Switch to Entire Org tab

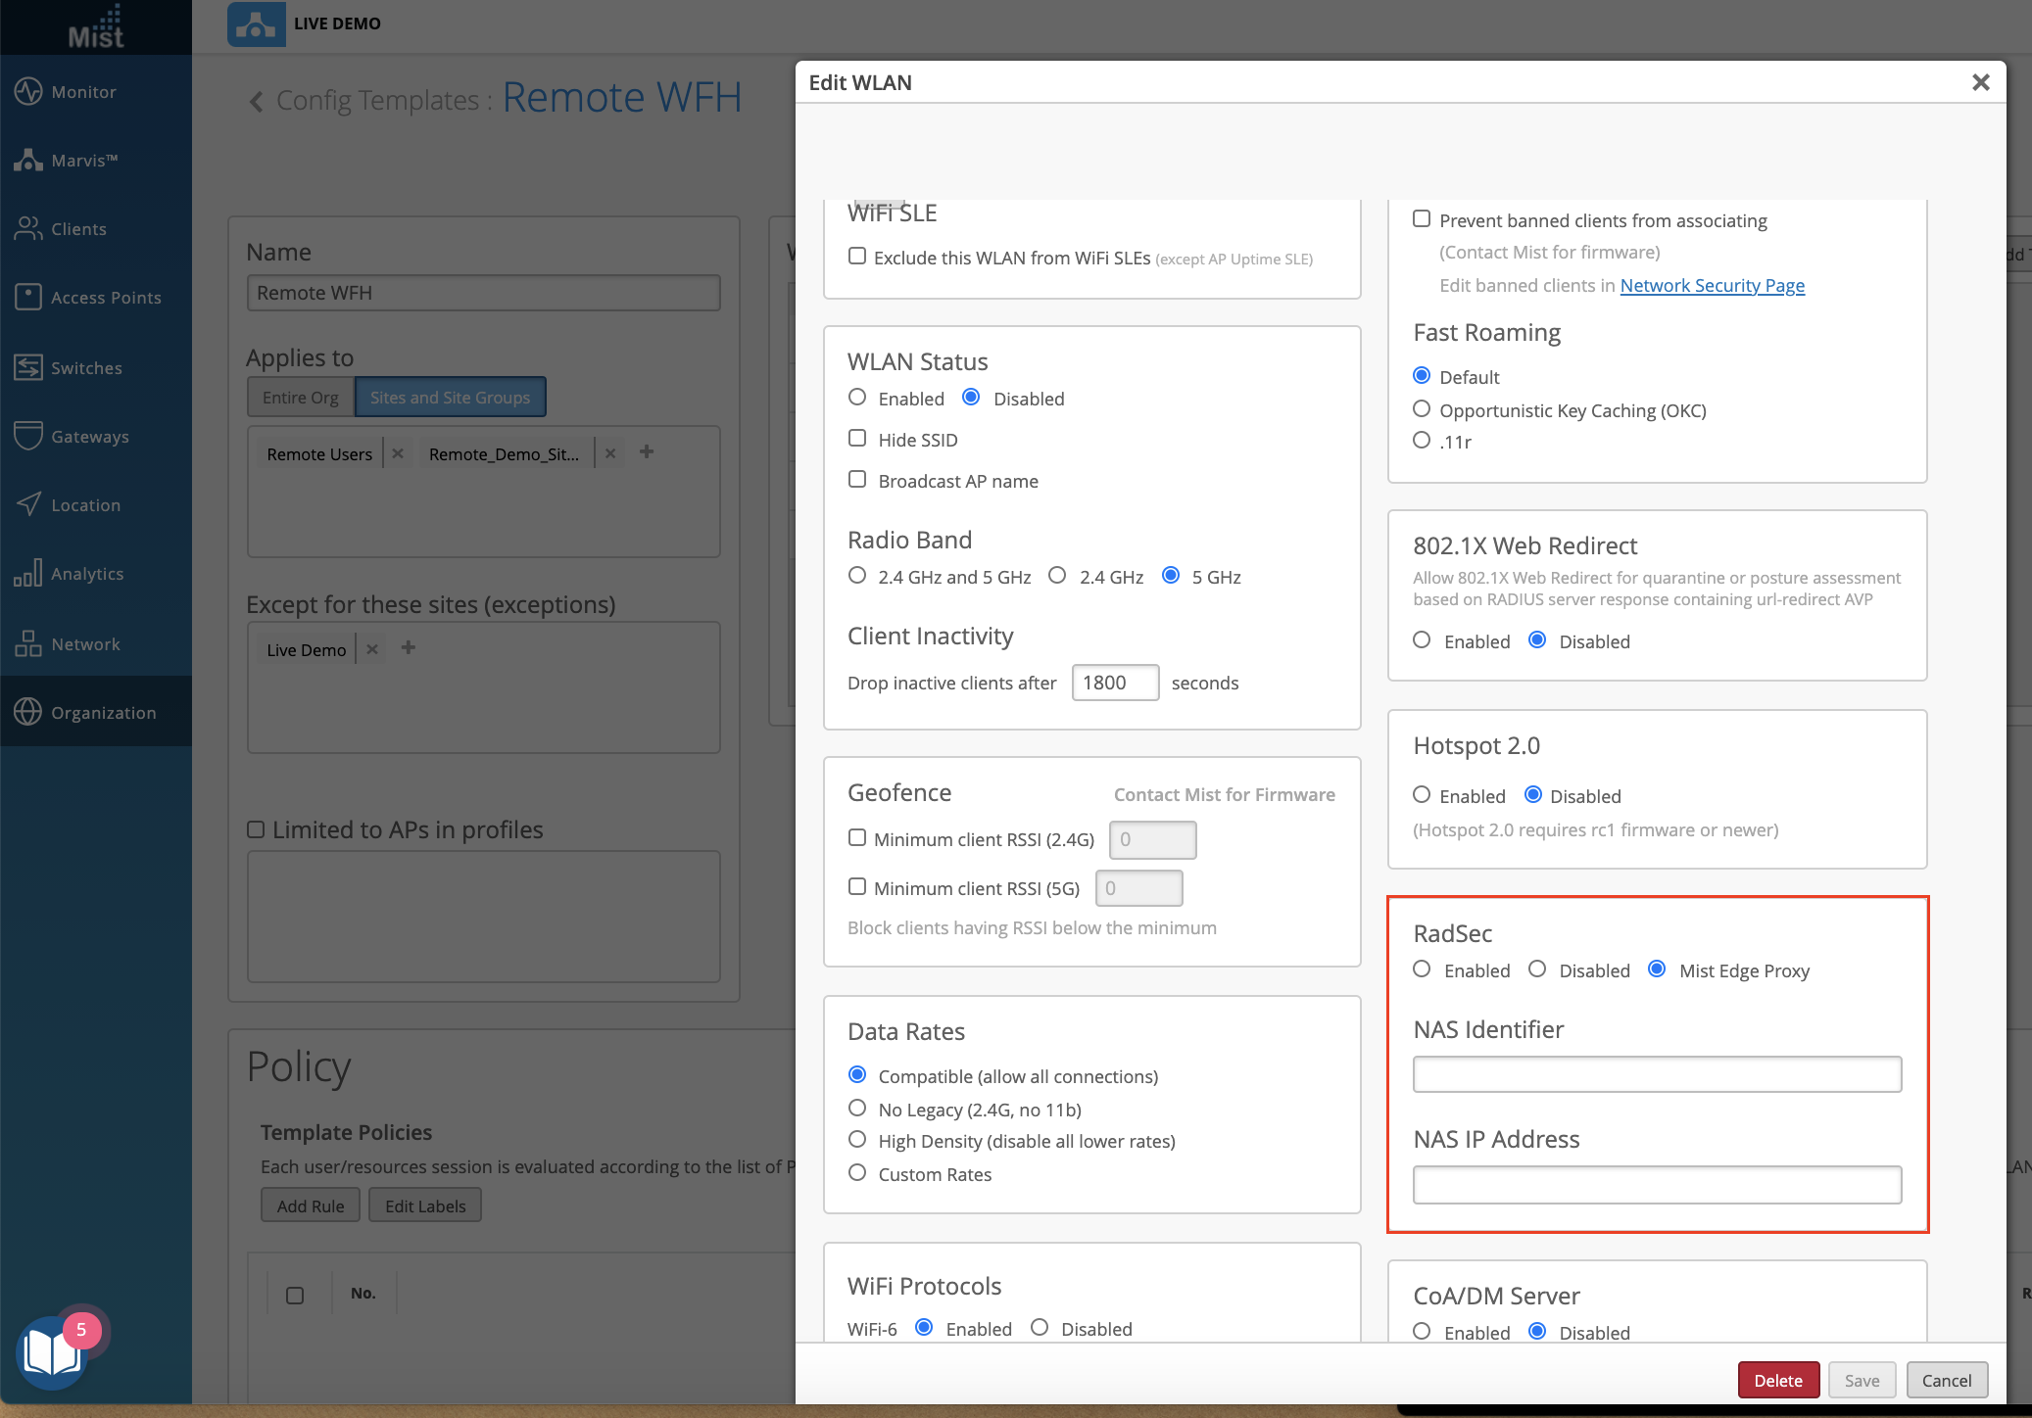[300, 398]
